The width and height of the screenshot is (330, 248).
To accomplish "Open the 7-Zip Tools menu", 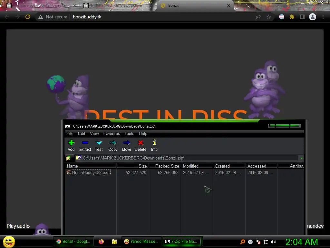I will [129, 133].
